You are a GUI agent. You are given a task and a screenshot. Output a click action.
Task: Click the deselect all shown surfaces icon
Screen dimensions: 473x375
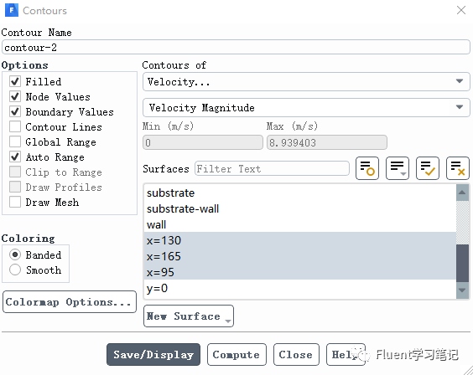pyautogui.click(x=458, y=168)
